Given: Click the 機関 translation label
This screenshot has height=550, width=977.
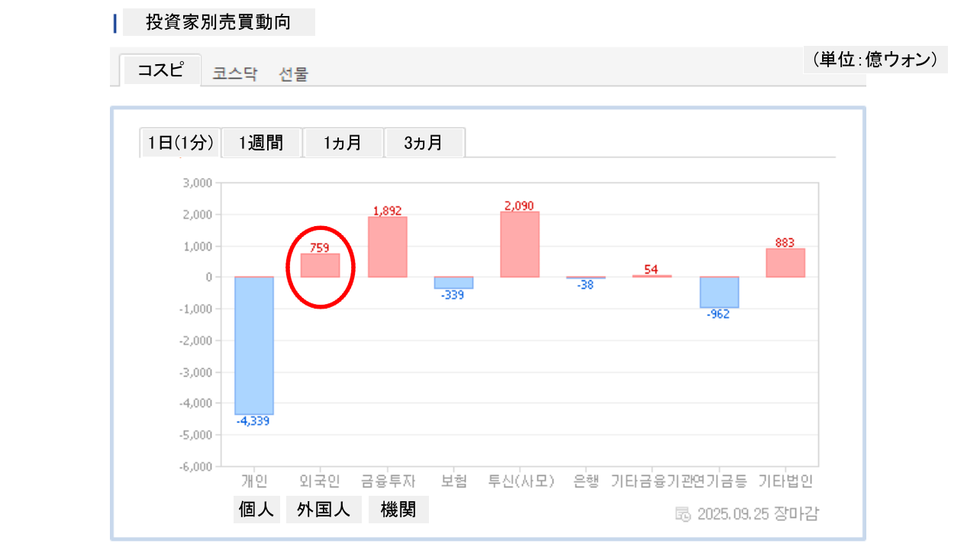Looking at the screenshot, I should [x=398, y=510].
